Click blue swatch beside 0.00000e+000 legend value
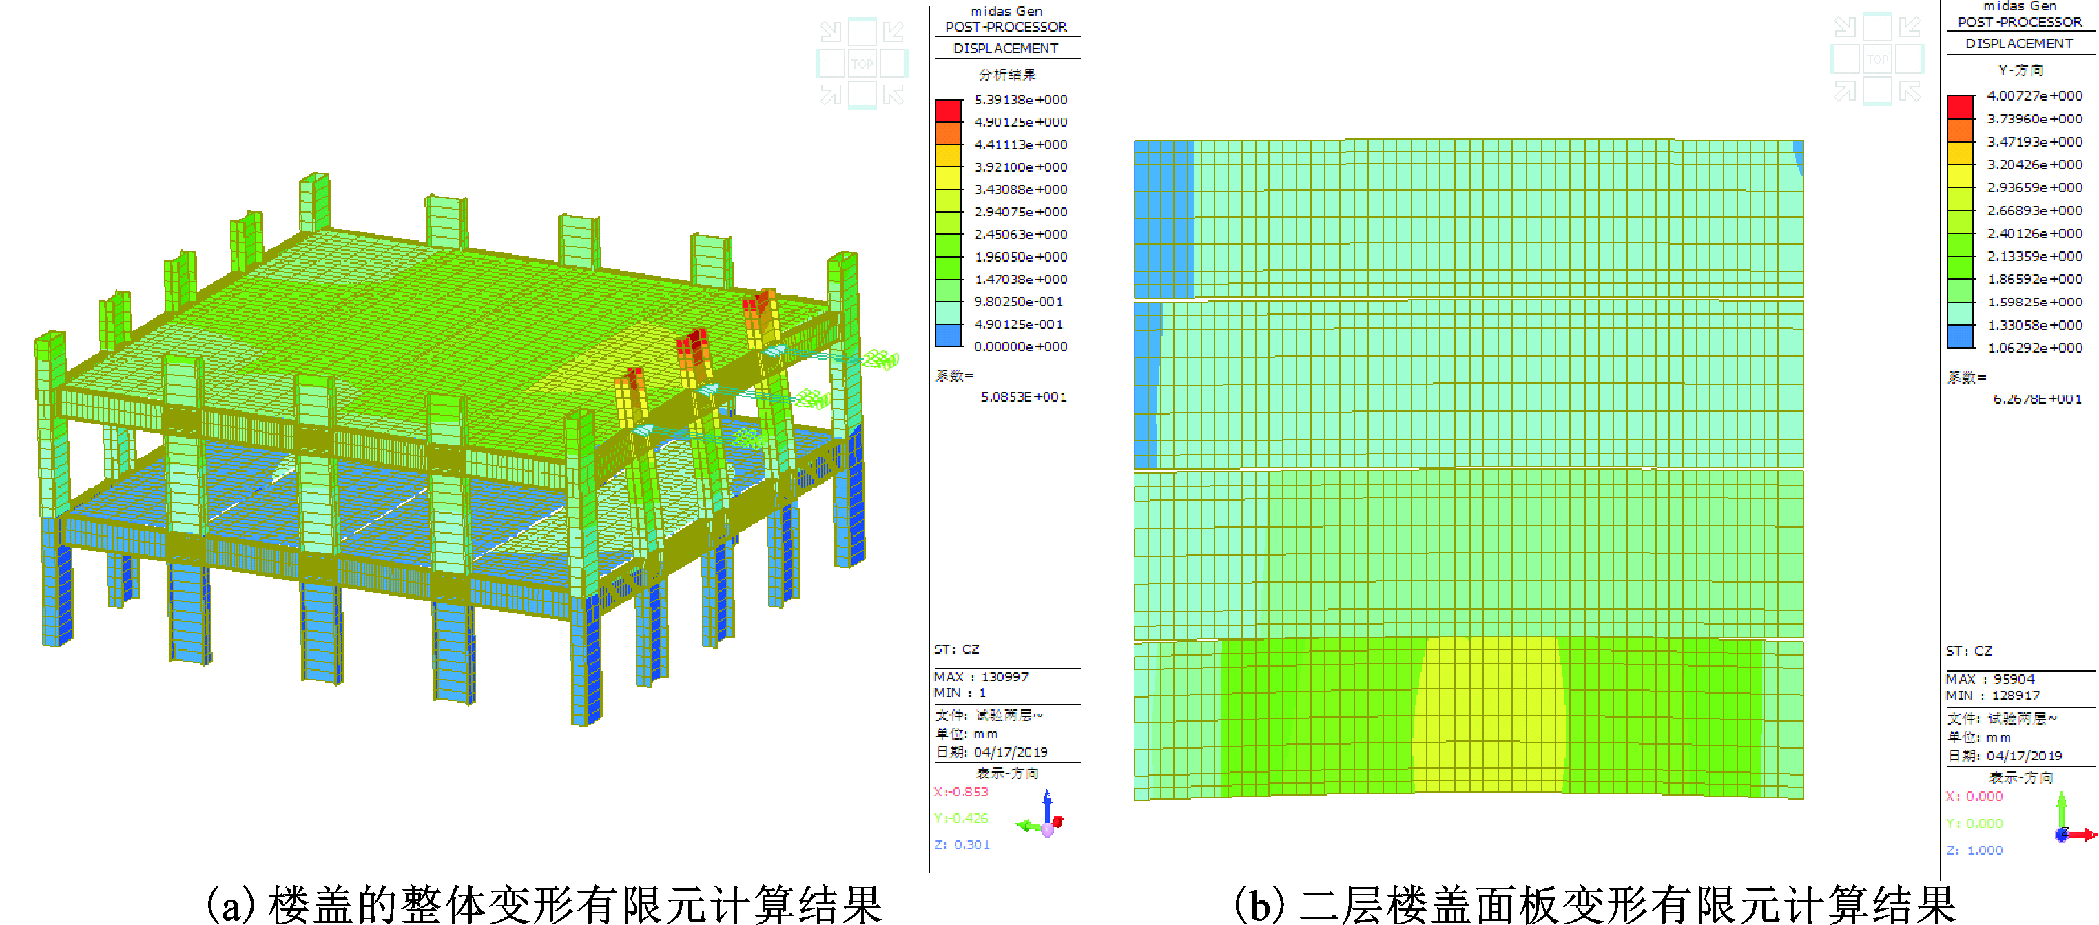Screen dimensions: 2099x925 (948, 335)
